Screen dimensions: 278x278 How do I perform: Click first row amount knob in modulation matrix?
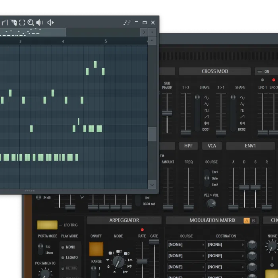252,245
